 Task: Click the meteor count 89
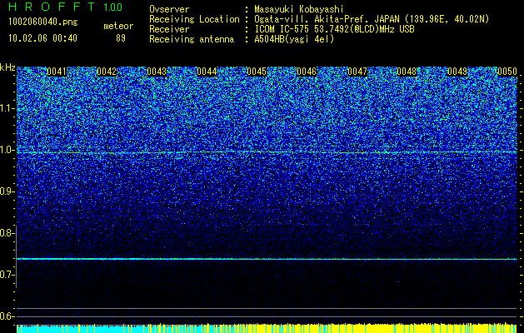pos(121,38)
